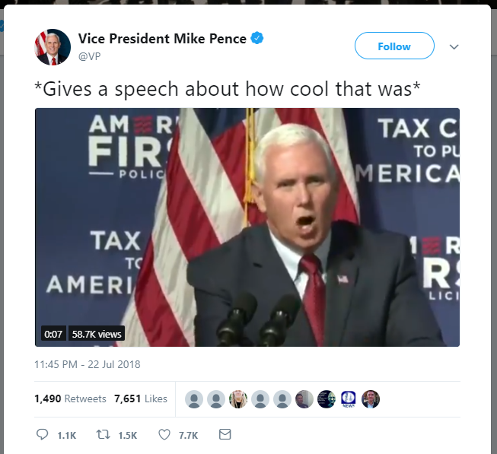Click the 58.7K views video label
The width and height of the screenshot is (497, 454).
click(97, 334)
